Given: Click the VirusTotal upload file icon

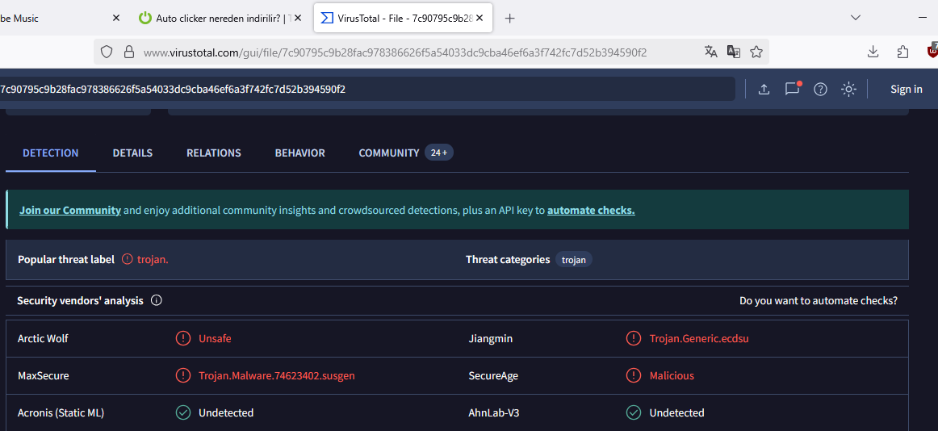Looking at the screenshot, I should pos(764,90).
